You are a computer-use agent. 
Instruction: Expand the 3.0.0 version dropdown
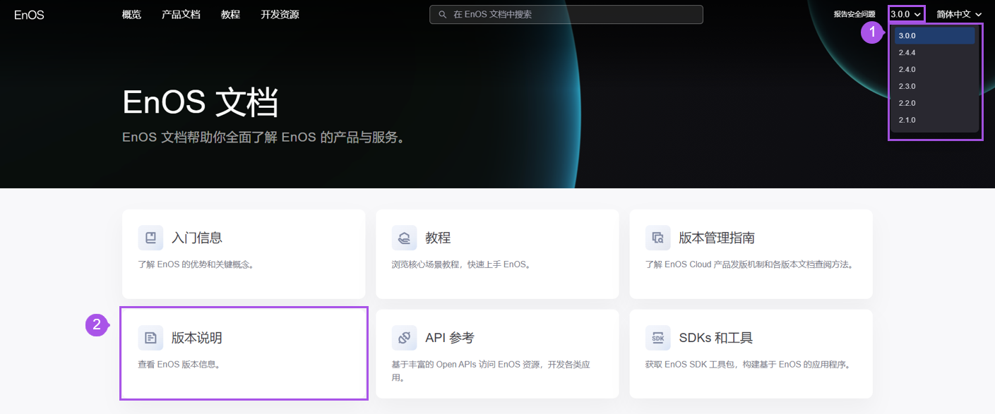pyautogui.click(x=906, y=14)
